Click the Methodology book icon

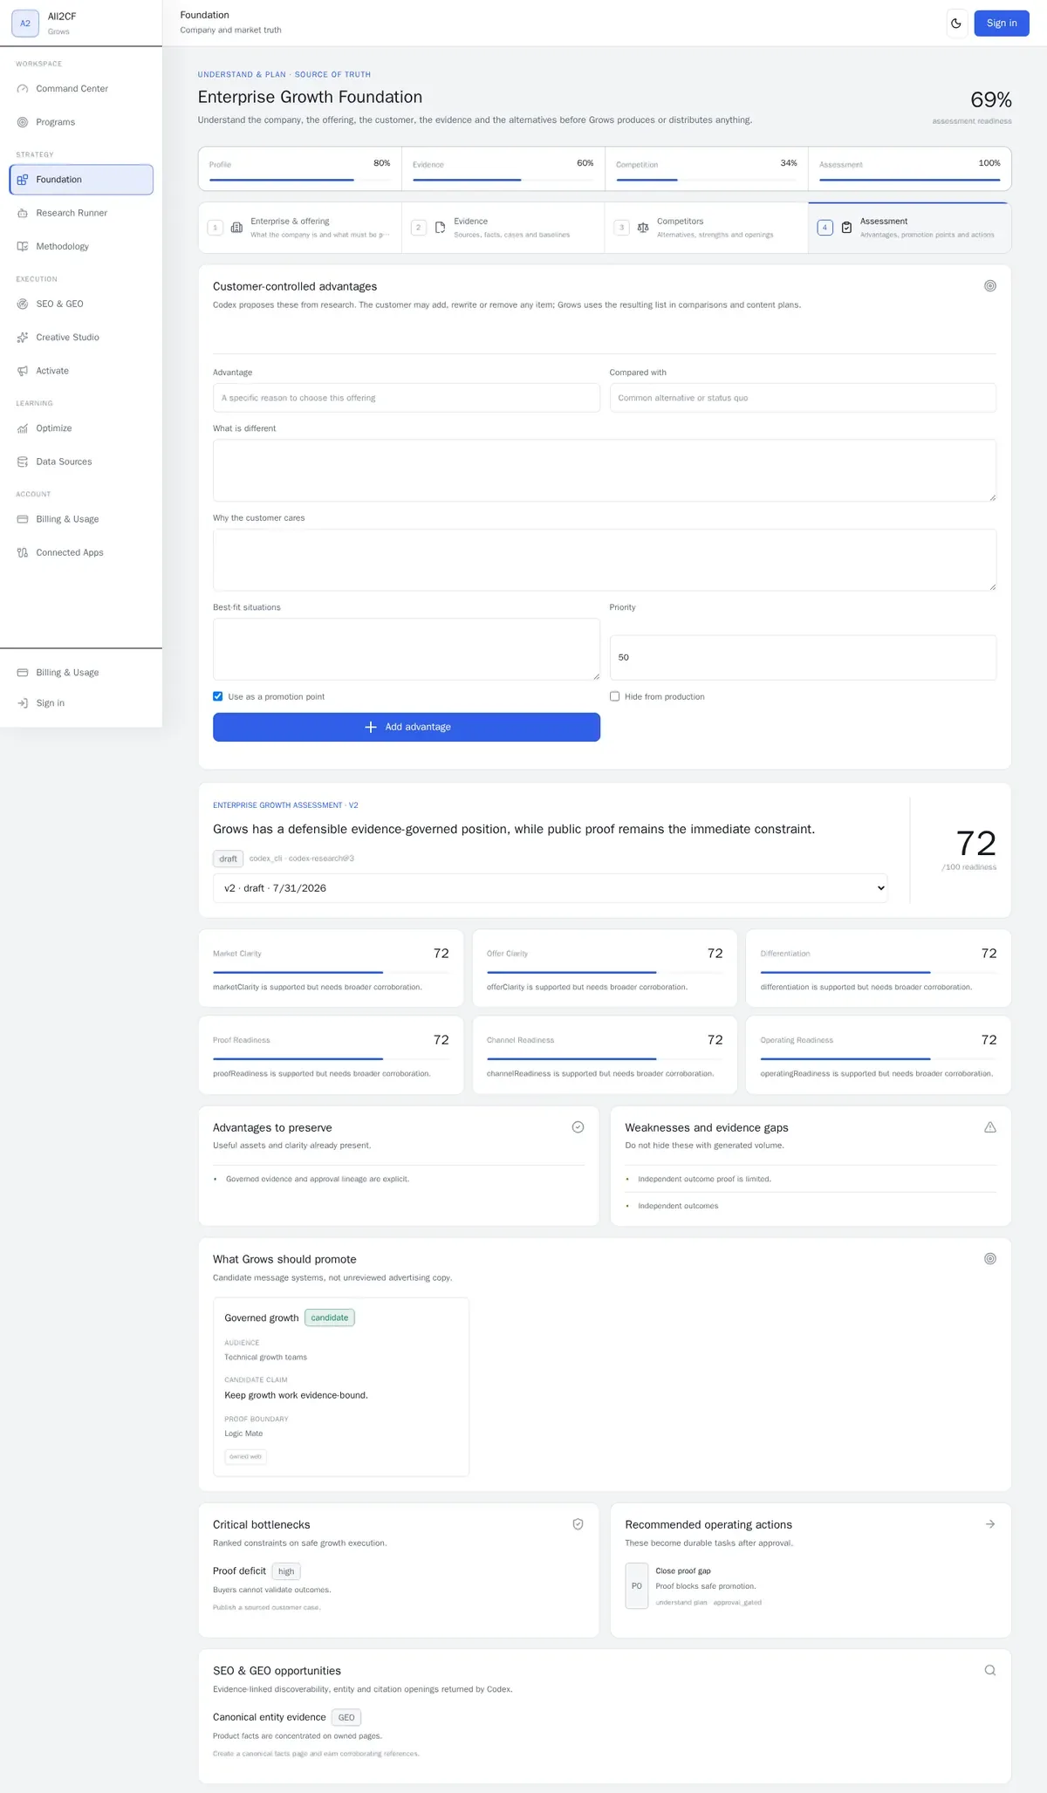pos(23,246)
